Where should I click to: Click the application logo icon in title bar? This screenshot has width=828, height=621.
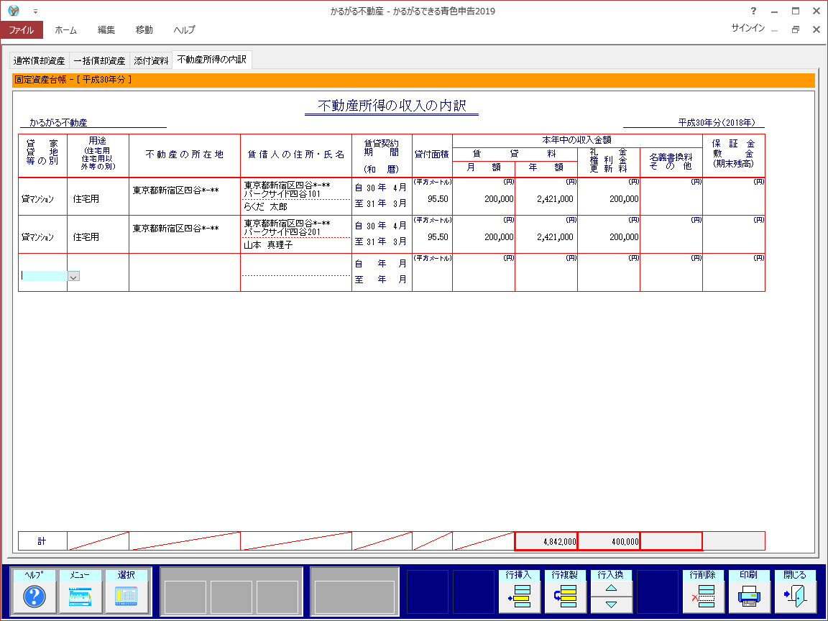(14, 11)
